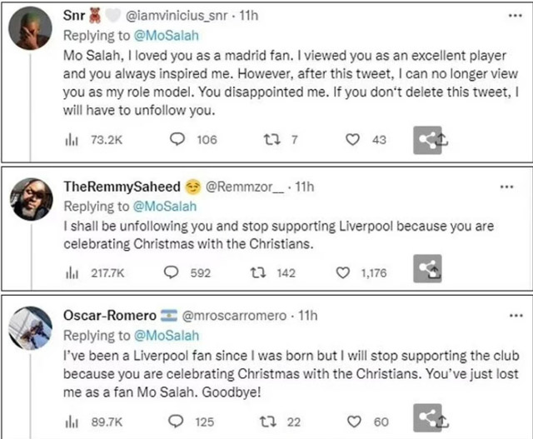This screenshot has width=533, height=439.
Task: Open more options on Oscar-Romero's tweet
Action: pos(506,317)
